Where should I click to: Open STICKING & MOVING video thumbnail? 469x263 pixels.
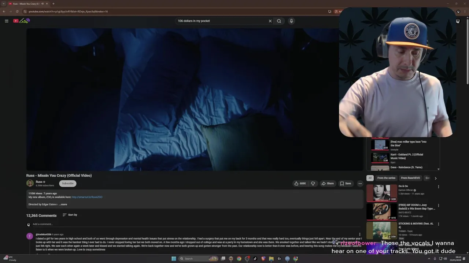381,230
